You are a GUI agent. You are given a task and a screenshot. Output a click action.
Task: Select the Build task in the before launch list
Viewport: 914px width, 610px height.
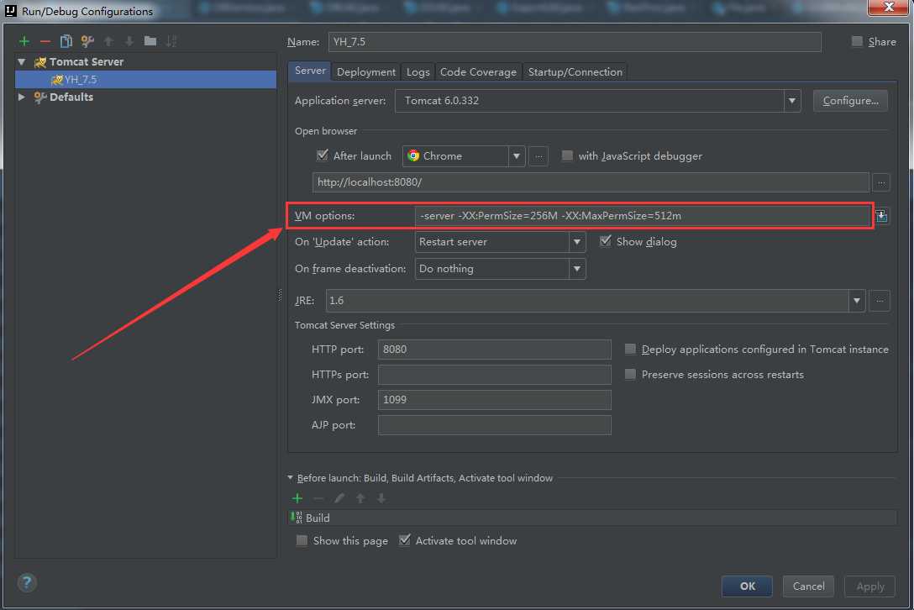(592, 518)
